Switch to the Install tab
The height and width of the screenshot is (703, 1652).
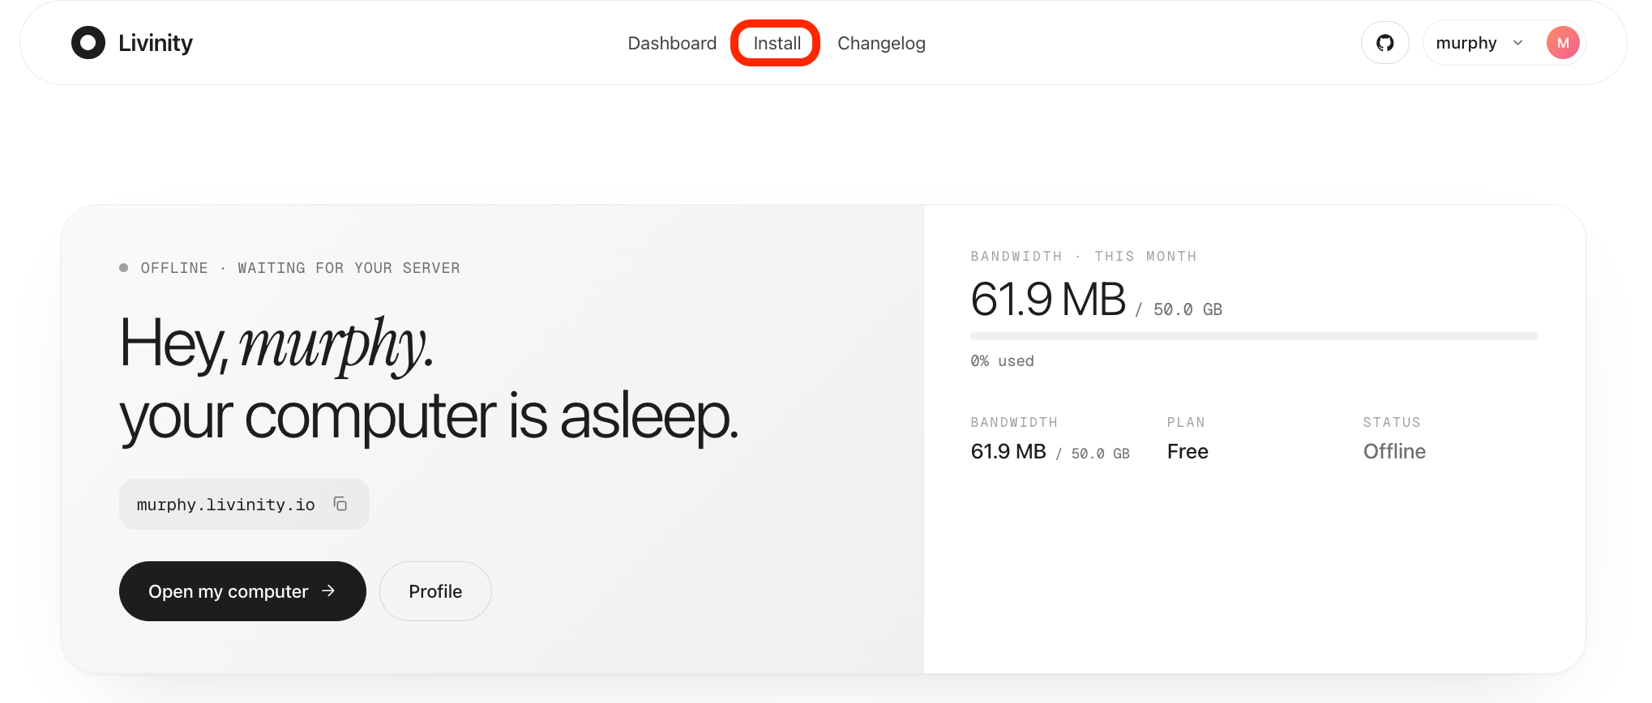coord(777,43)
